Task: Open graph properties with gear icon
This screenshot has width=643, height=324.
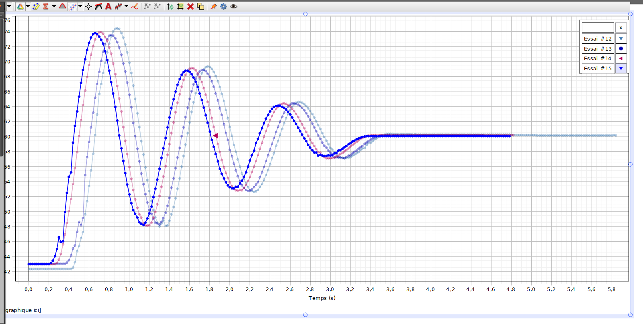Action: pyautogui.click(x=223, y=6)
